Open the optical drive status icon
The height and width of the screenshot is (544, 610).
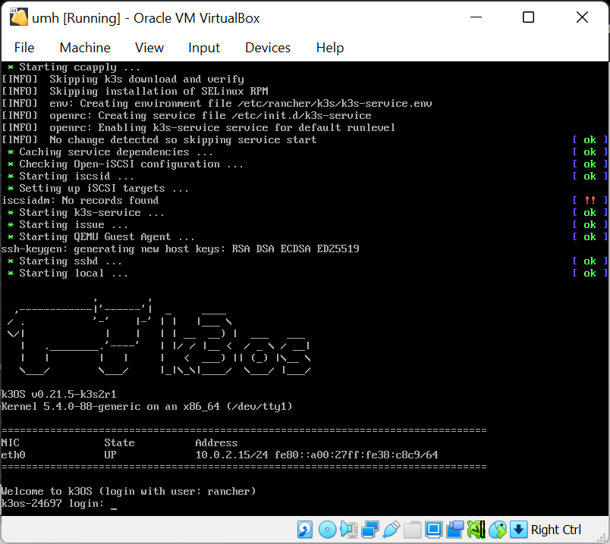pyautogui.click(x=327, y=529)
